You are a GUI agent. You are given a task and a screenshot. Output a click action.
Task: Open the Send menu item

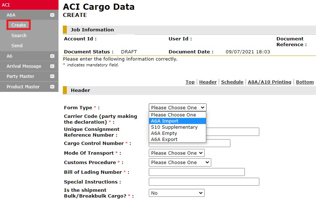pos(17,45)
